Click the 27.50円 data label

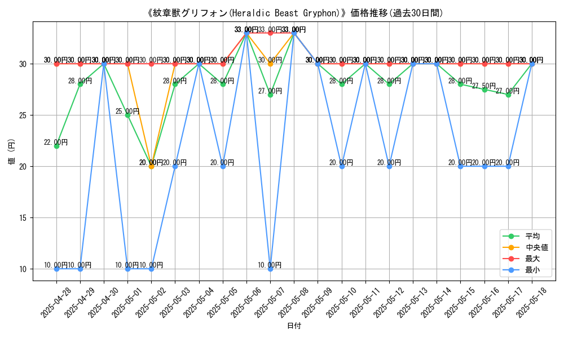(x=484, y=86)
